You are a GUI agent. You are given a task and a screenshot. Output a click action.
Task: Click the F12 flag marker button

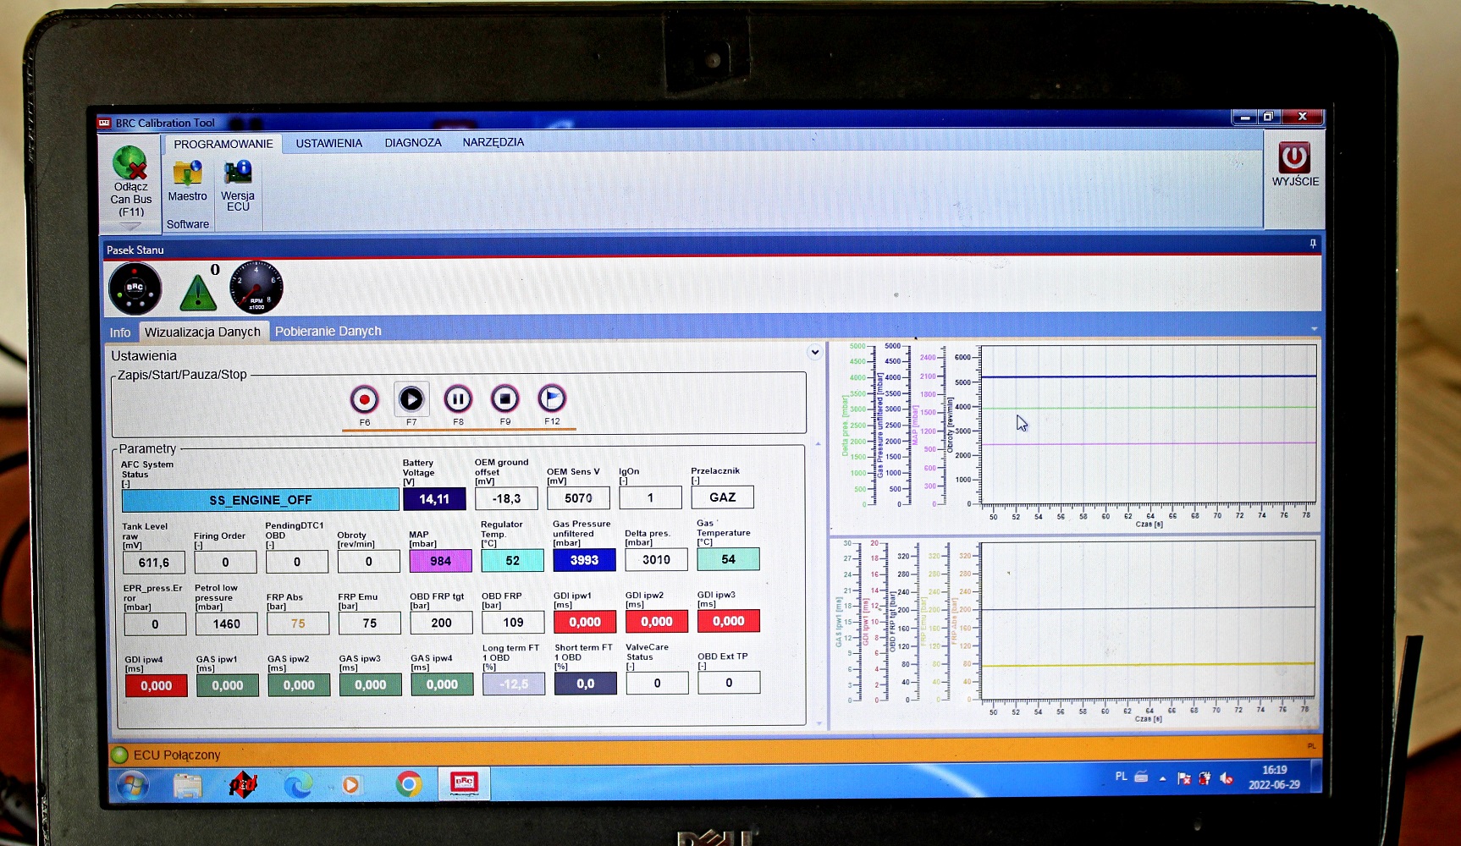click(x=551, y=398)
